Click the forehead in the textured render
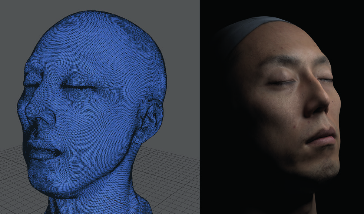This screenshot has width=364, height=214. (285, 44)
